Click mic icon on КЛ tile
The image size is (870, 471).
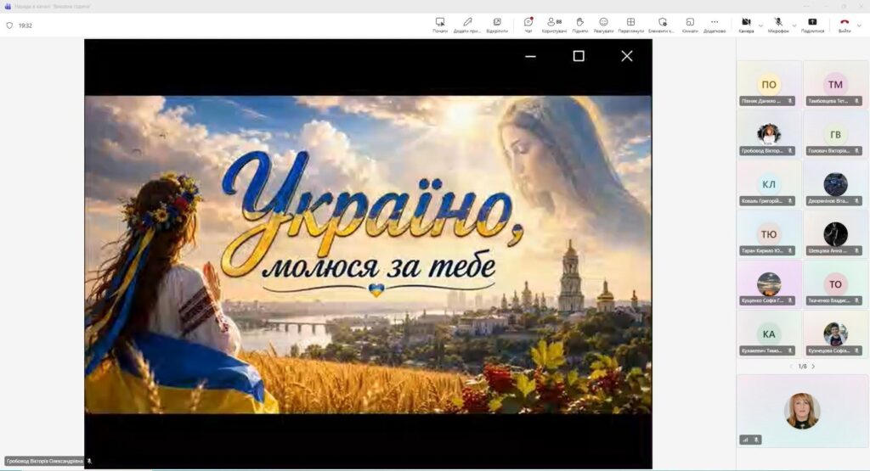coord(790,200)
